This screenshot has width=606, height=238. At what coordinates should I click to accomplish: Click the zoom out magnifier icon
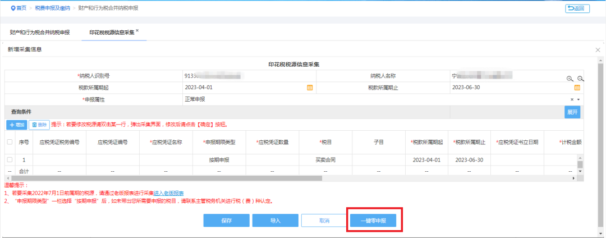(580, 79)
